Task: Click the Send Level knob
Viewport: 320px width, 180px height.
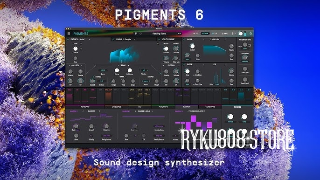Action: [245, 80]
